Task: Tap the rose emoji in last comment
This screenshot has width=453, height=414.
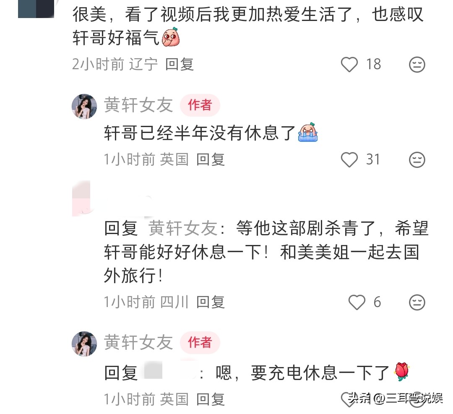Action: pos(401,372)
